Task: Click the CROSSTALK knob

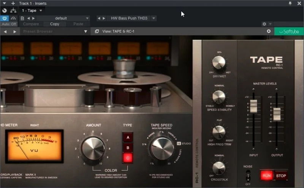Action: [x=219, y=168]
